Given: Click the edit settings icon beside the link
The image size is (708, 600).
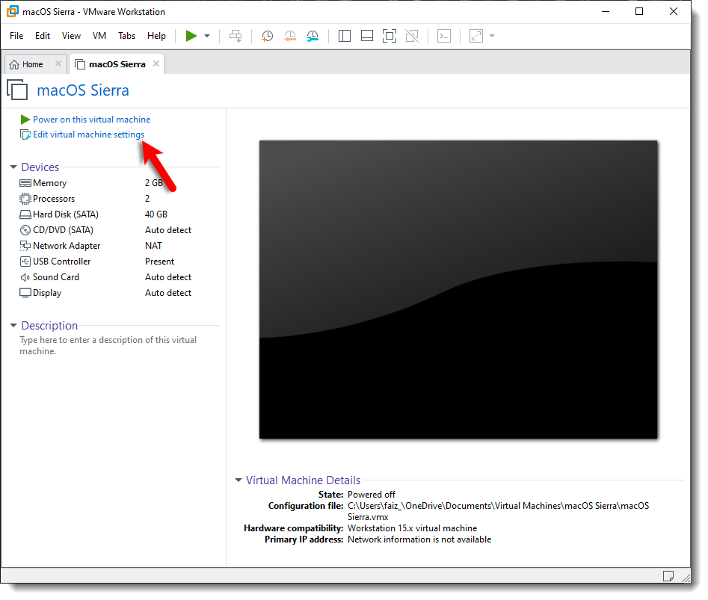Looking at the screenshot, I should point(25,134).
